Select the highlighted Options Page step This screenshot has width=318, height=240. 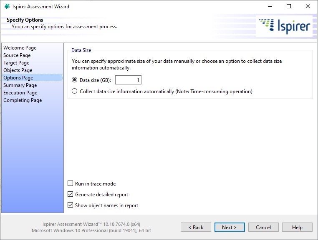click(33, 78)
